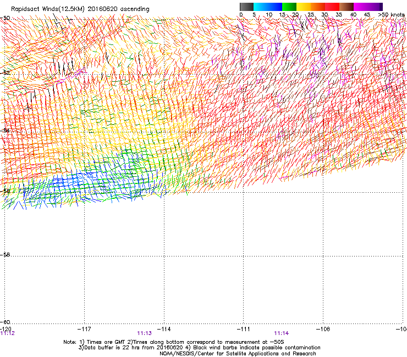The height and width of the screenshot is (357, 407).
Task: Click the green 15-20 knots color swatch
Action: click(x=289, y=7)
